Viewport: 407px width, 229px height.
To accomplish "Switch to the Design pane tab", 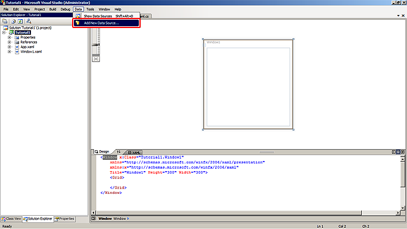I will (102, 151).
